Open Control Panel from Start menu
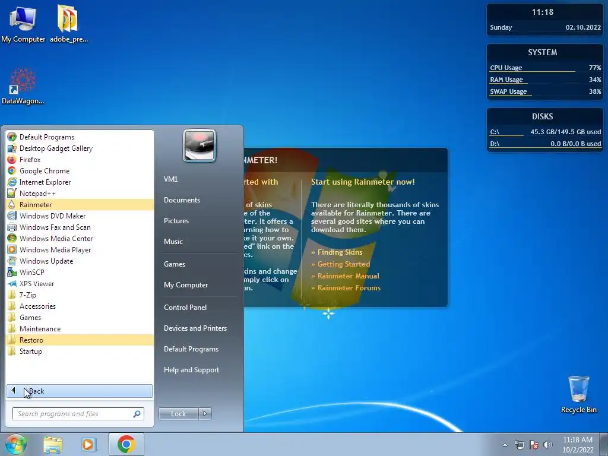Image resolution: width=608 pixels, height=456 pixels. coord(185,307)
